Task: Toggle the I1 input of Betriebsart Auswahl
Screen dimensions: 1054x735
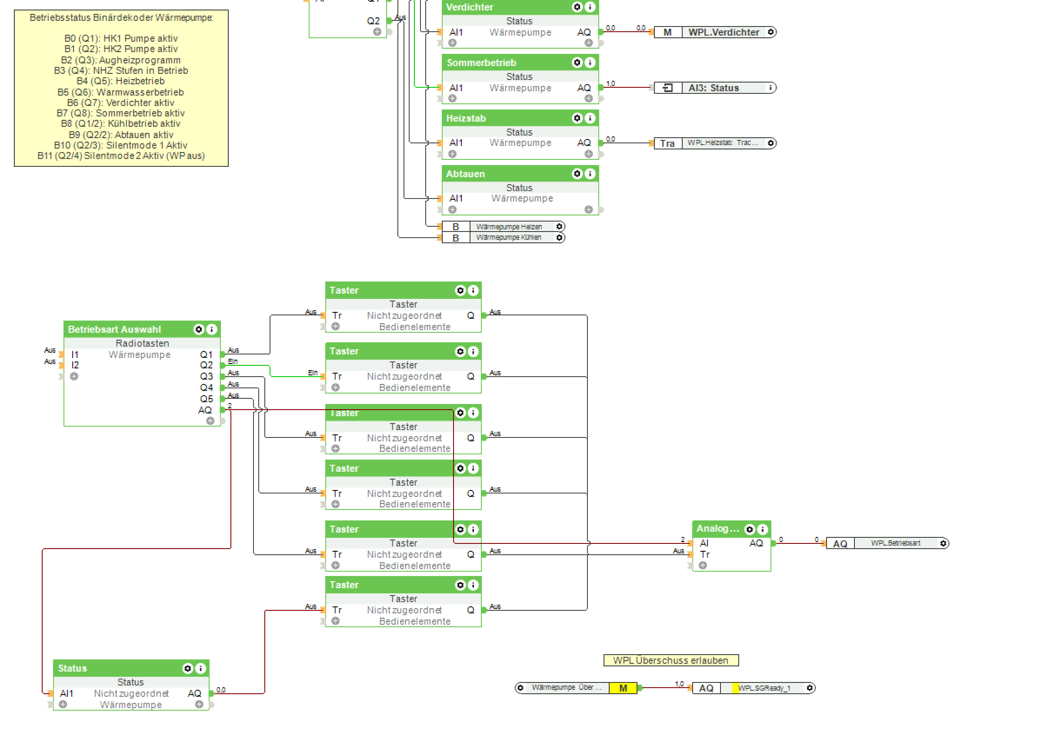Action: (x=62, y=354)
